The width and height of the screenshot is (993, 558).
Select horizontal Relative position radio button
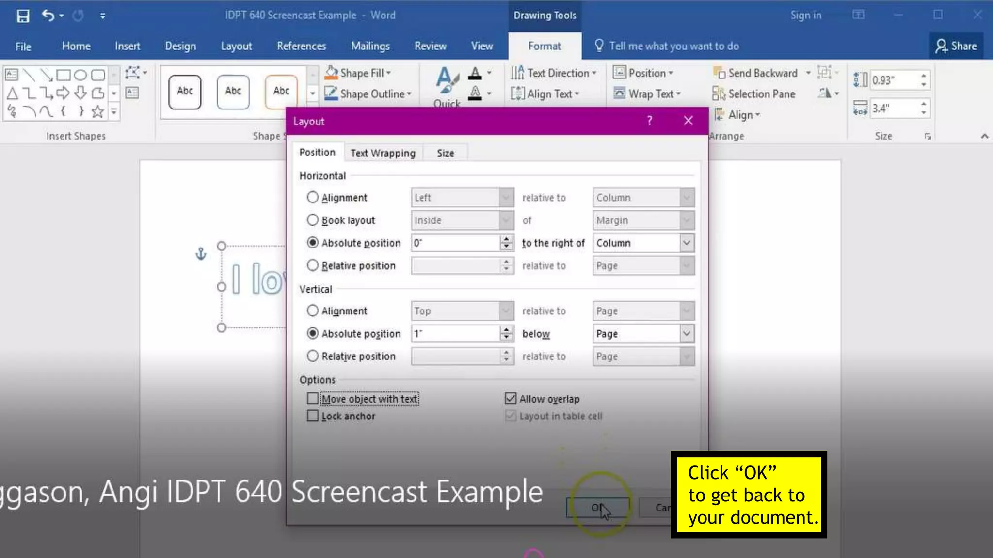coord(313,265)
